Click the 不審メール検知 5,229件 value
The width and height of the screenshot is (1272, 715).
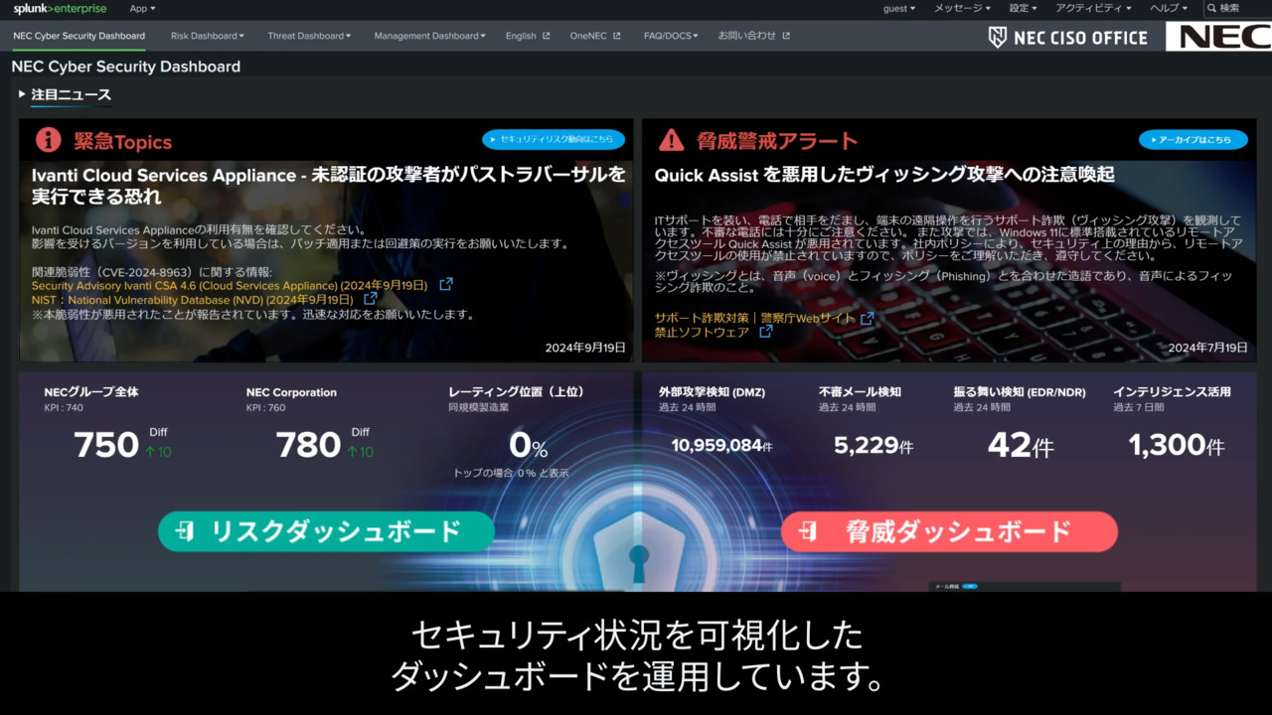pyautogui.click(x=874, y=446)
